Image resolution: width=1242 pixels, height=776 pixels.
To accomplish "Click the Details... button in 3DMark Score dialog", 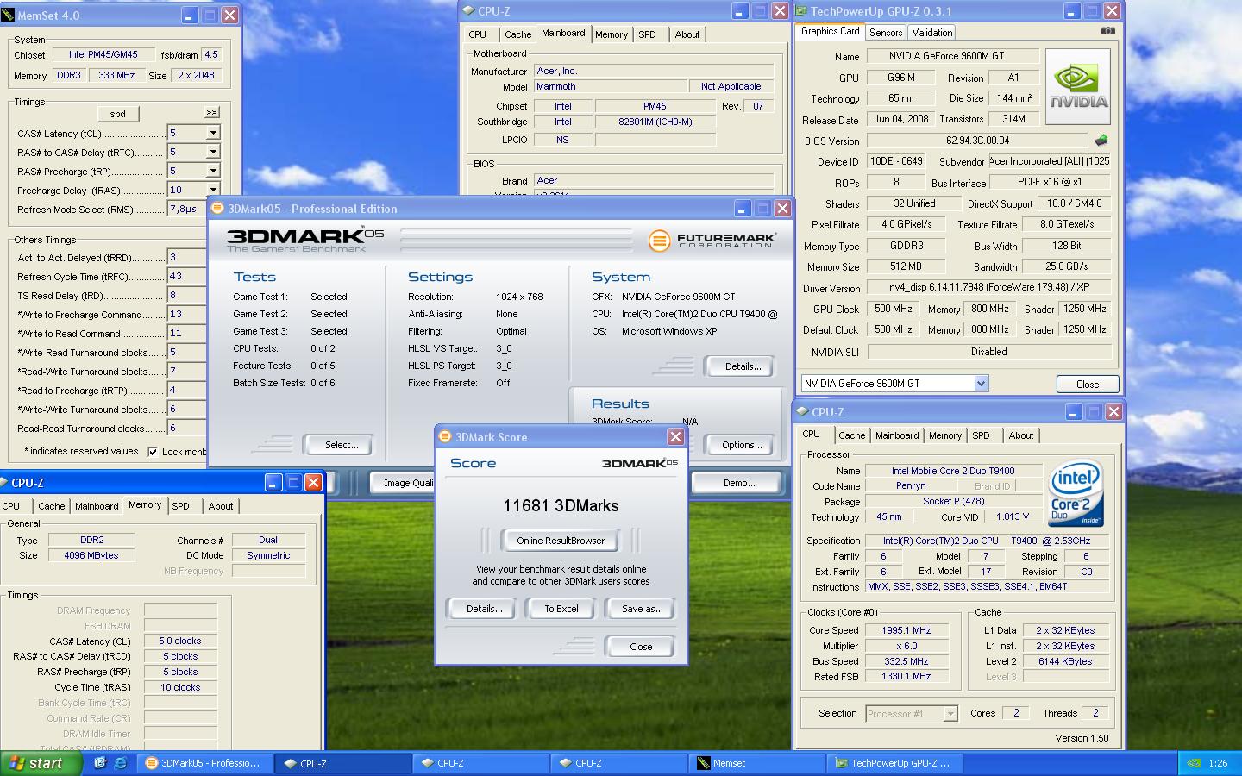I will (x=484, y=609).
